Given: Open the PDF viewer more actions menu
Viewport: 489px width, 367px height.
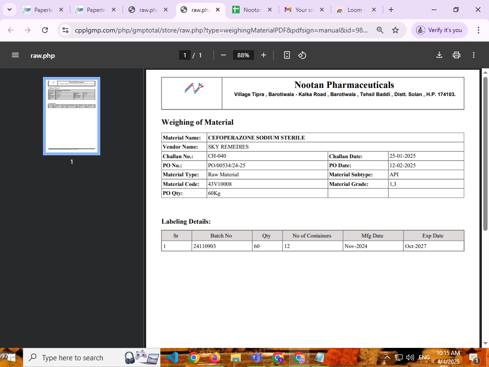Looking at the screenshot, I should 474,55.
